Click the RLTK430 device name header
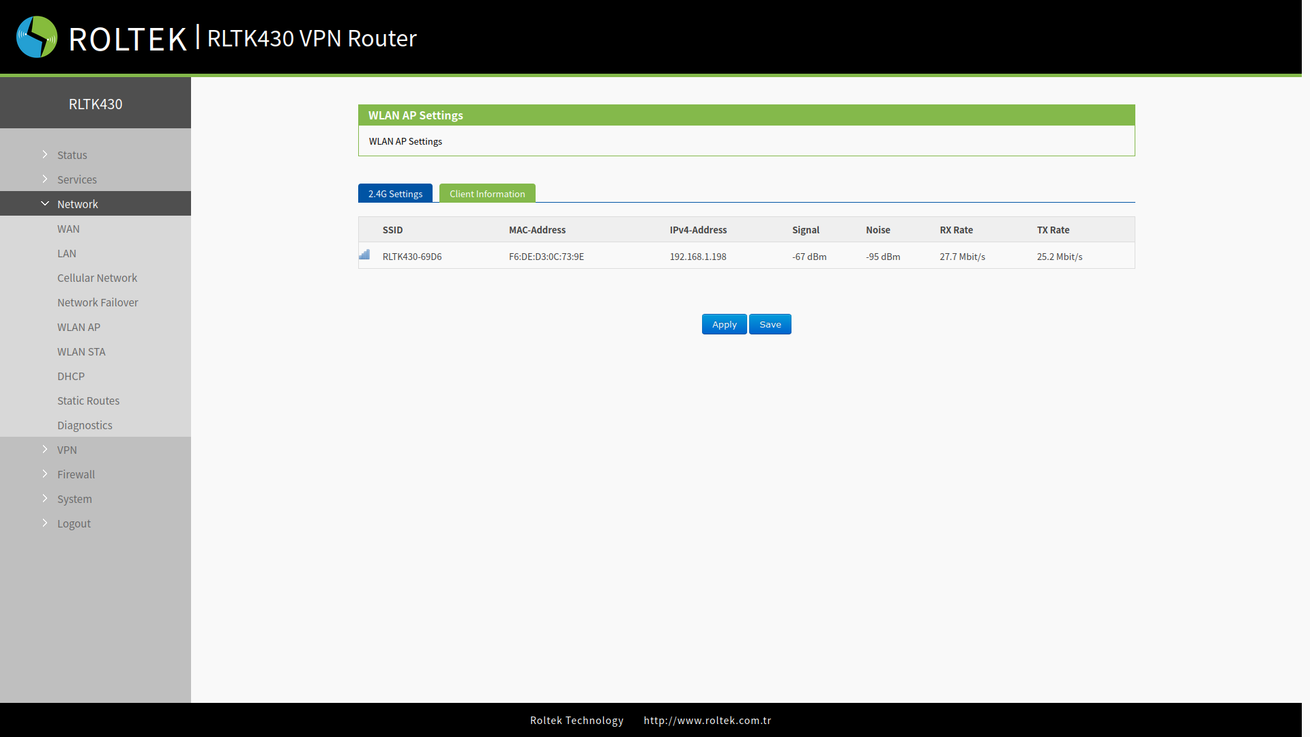 click(x=96, y=104)
